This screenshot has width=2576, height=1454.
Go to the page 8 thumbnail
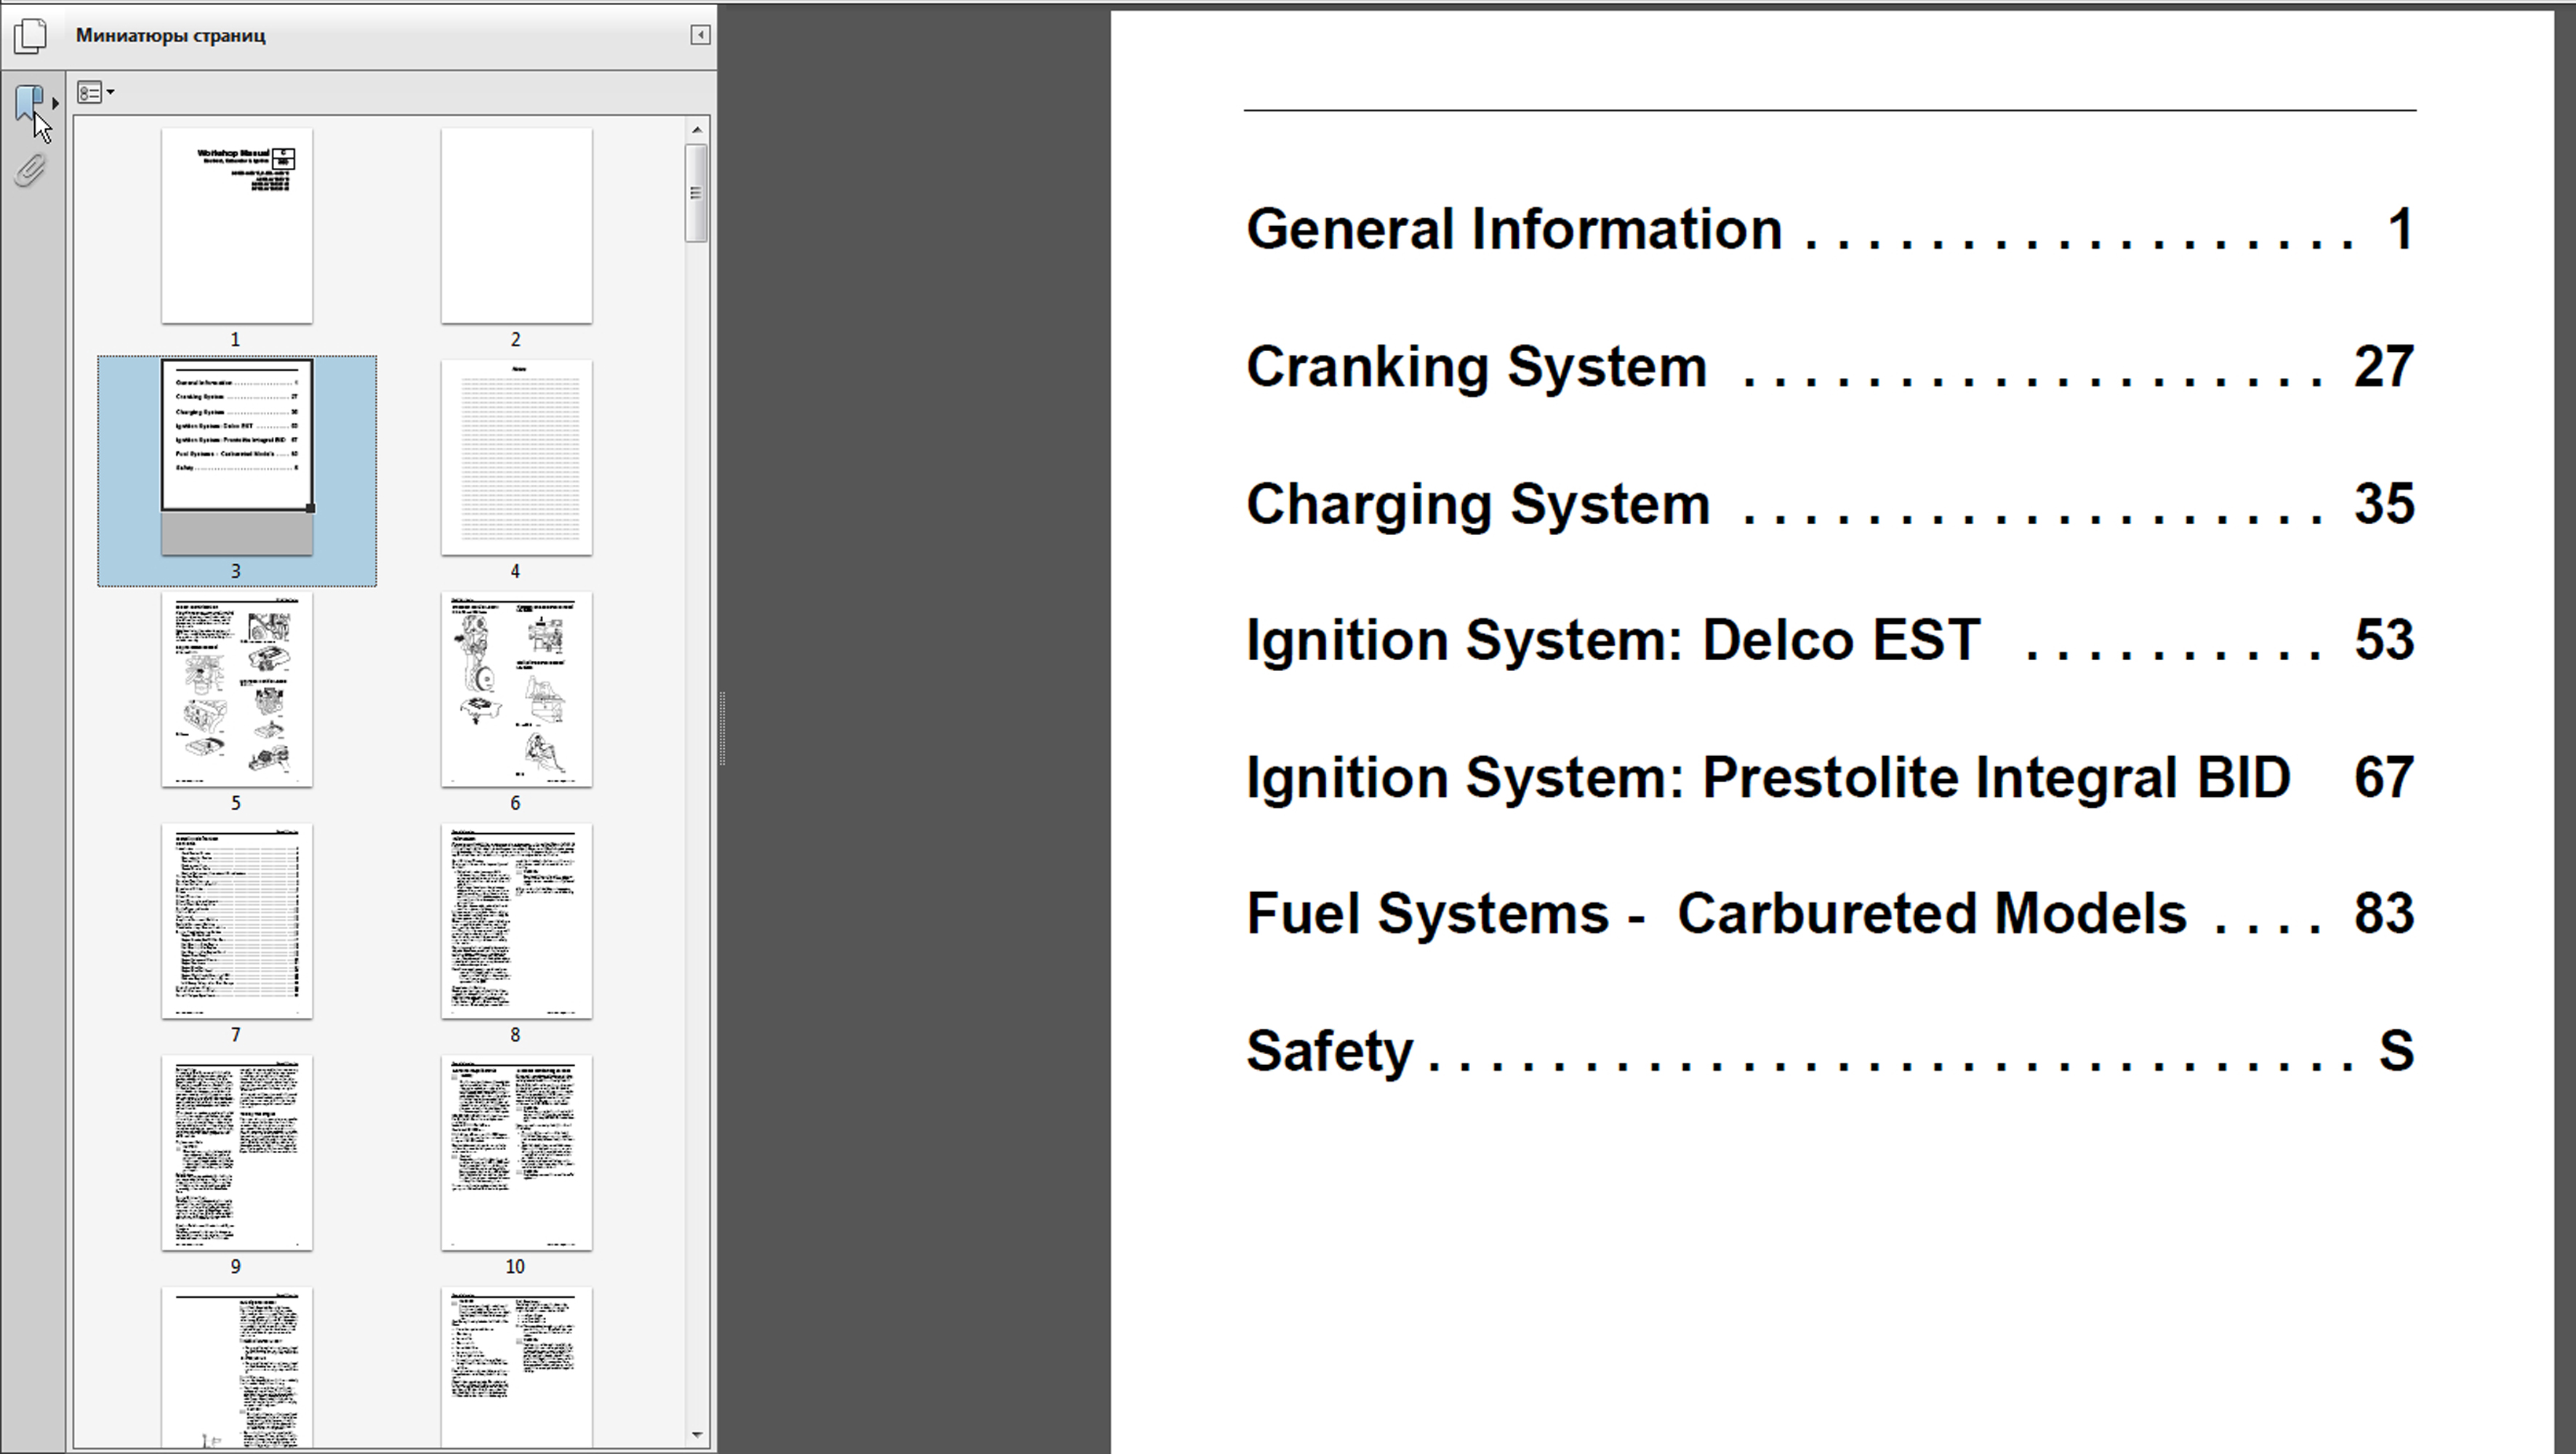[516, 921]
